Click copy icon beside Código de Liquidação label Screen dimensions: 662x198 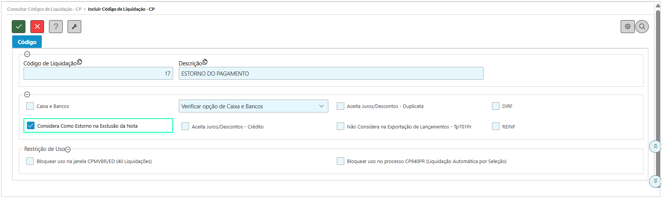pyautogui.click(x=80, y=62)
